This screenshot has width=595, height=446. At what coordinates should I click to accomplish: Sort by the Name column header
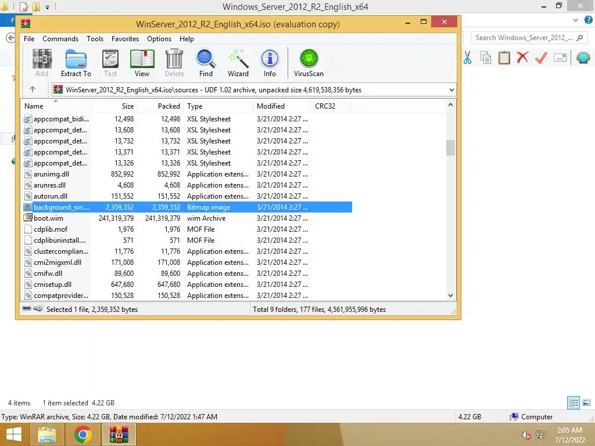[x=55, y=106]
